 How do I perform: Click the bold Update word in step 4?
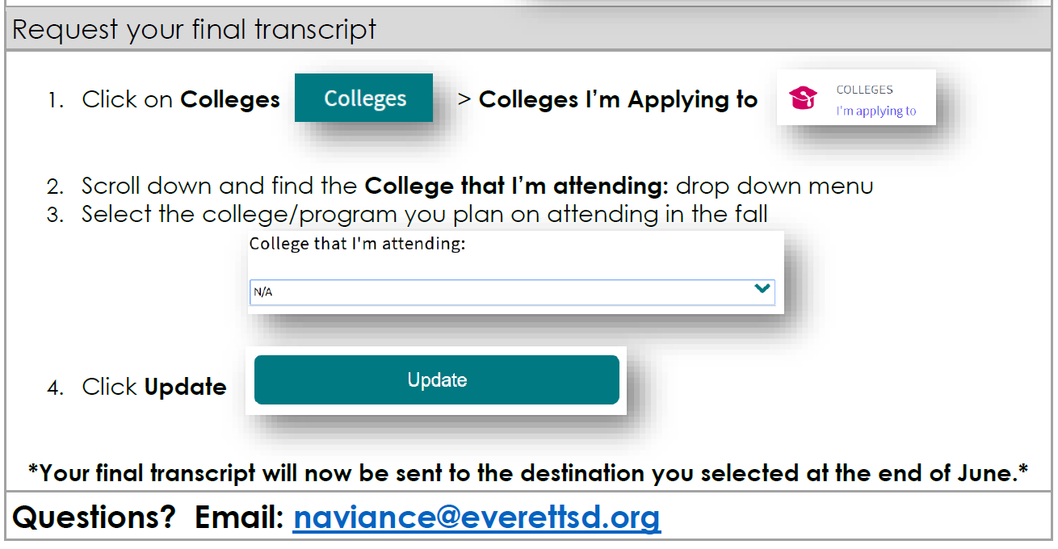click(x=185, y=388)
